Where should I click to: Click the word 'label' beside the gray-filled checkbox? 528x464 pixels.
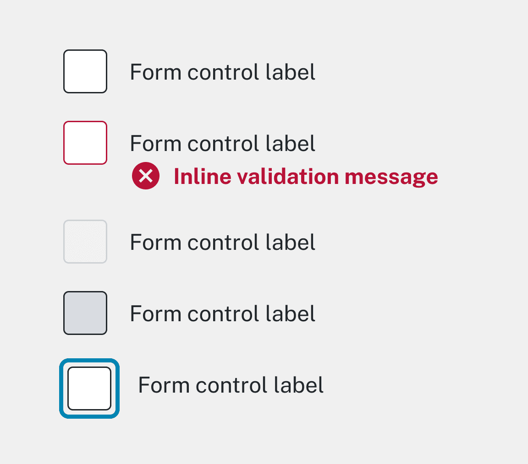[290, 313]
